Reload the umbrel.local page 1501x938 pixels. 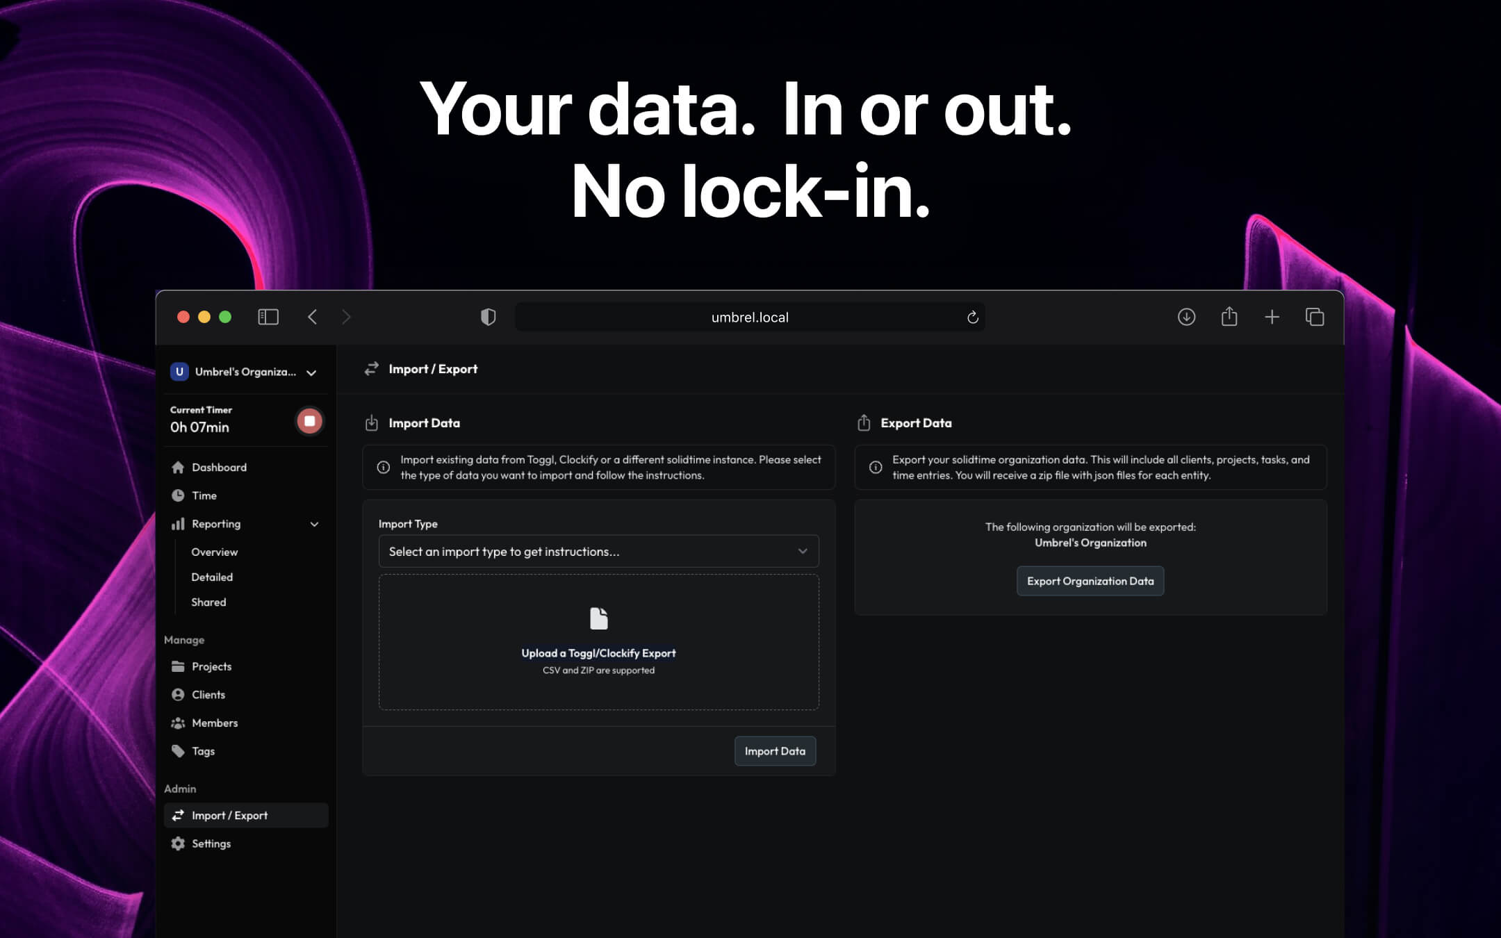tap(973, 317)
